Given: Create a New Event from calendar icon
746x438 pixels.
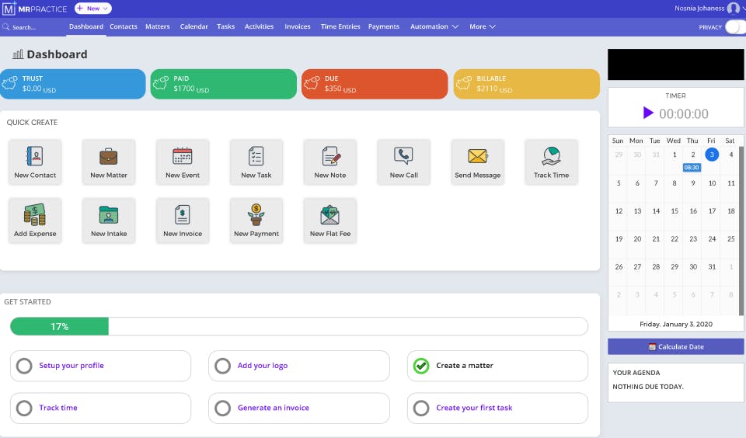Looking at the screenshot, I should 182,162.
